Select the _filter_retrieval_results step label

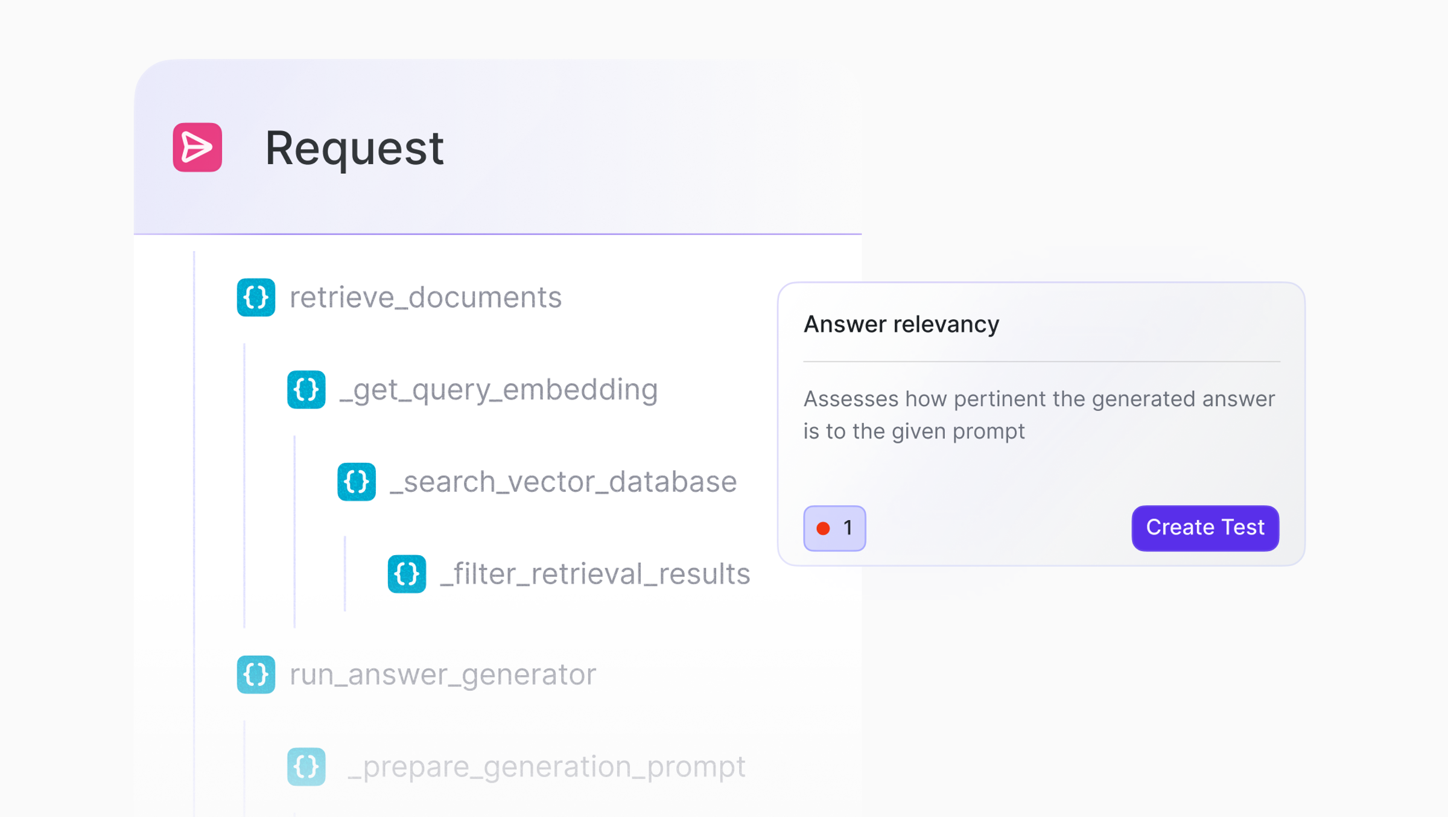pos(595,574)
